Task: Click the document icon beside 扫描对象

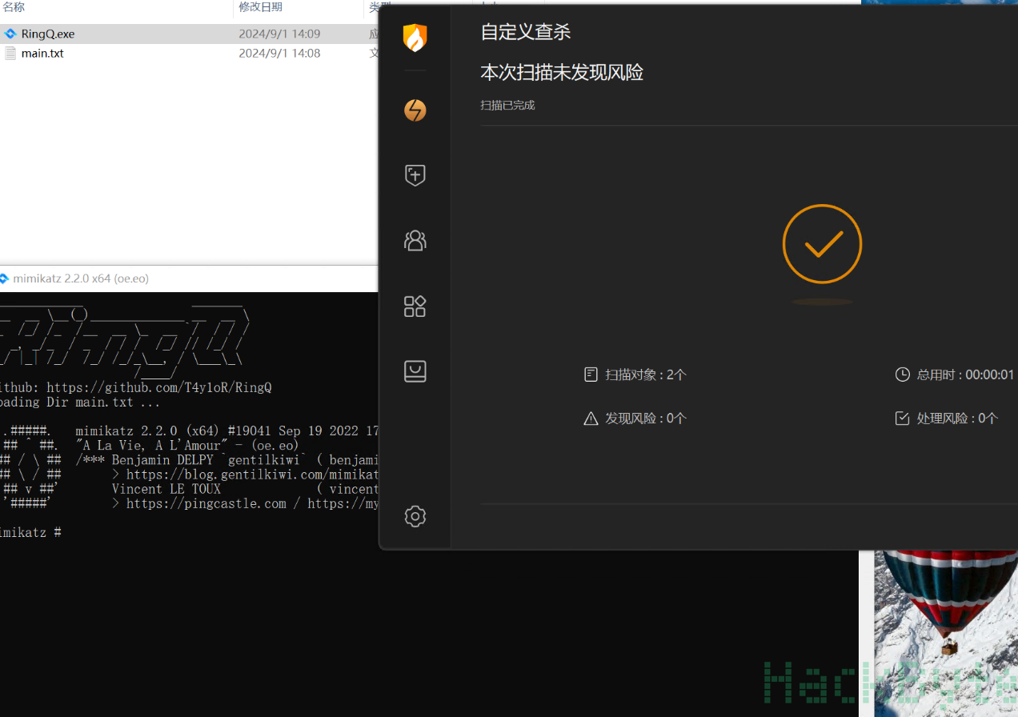Action: [x=591, y=375]
